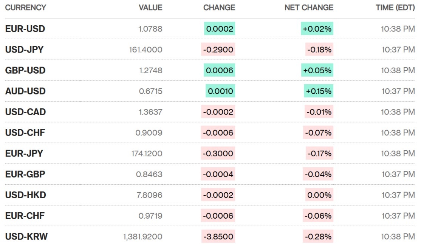Click the red -3.8500 USD-KRW change cell
The height and width of the screenshot is (244, 421).
pos(218,236)
